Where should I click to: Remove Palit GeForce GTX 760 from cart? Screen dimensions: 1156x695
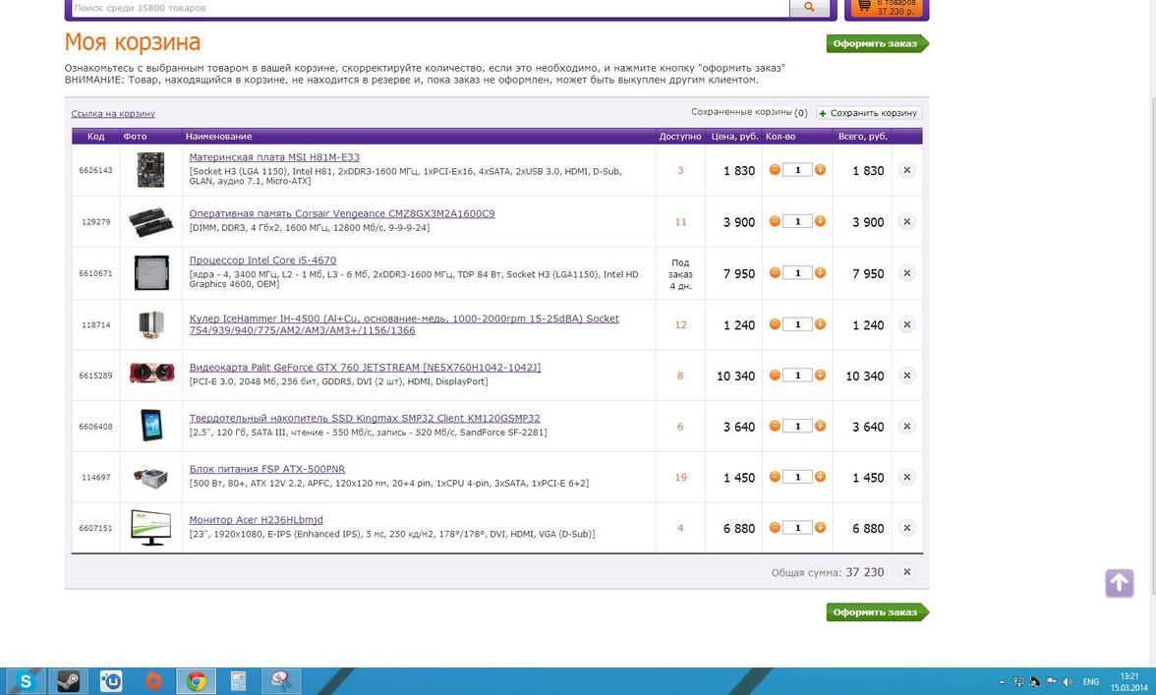(x=906, y=376)
